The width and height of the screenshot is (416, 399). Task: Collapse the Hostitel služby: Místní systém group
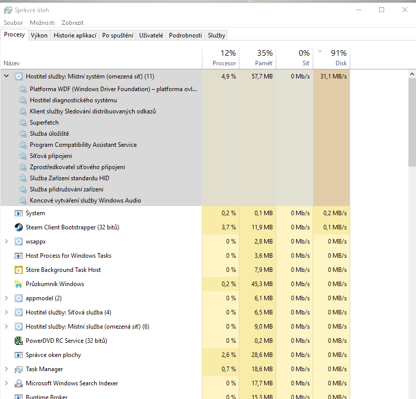point(7,76)
